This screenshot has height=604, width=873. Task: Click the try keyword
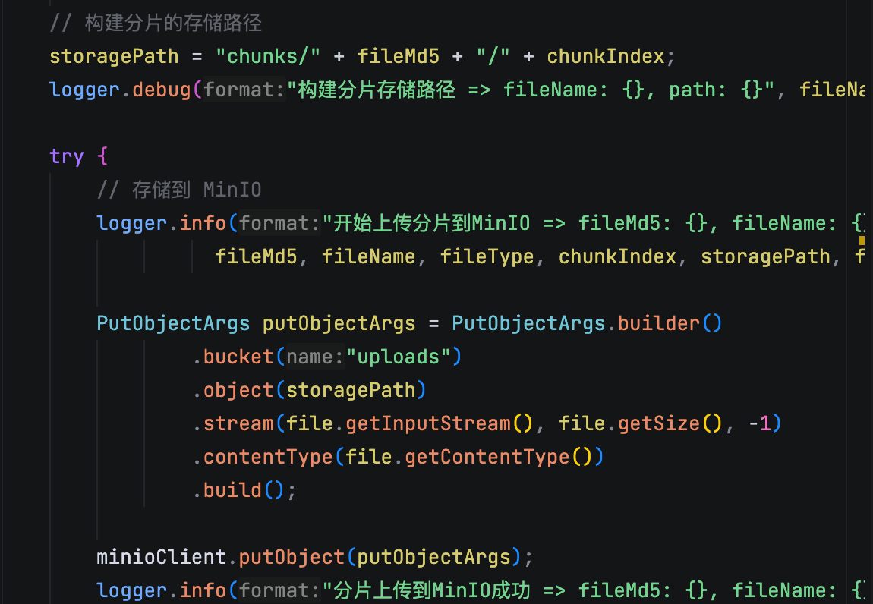click(x=66, y=156)
